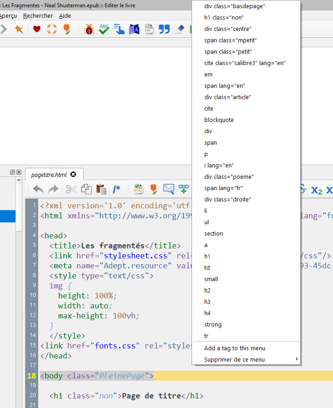
Task: Click the insert hyperlink chain icon
Action: click(x=183, y=189)
